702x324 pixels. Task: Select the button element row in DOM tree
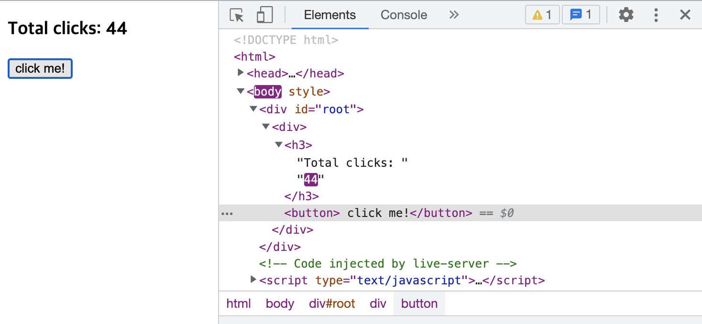point(461,213)
